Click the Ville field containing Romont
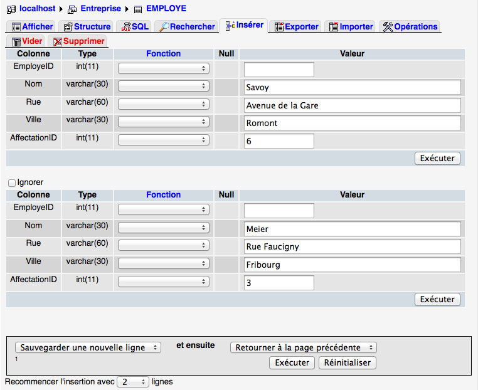This screenshot has width=478, height=390. click(x=353, y=123)
